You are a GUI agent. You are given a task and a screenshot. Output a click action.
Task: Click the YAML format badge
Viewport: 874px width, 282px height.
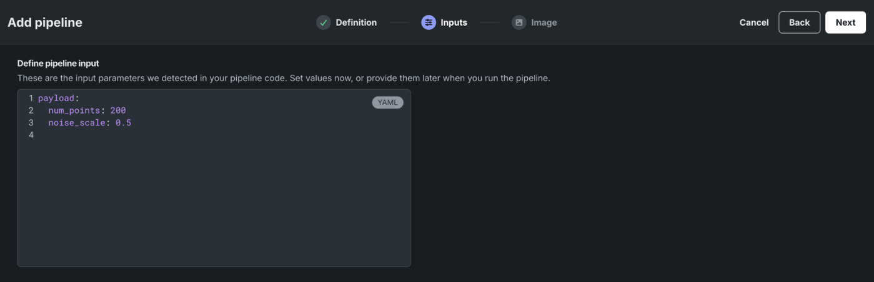click(387, 102)
